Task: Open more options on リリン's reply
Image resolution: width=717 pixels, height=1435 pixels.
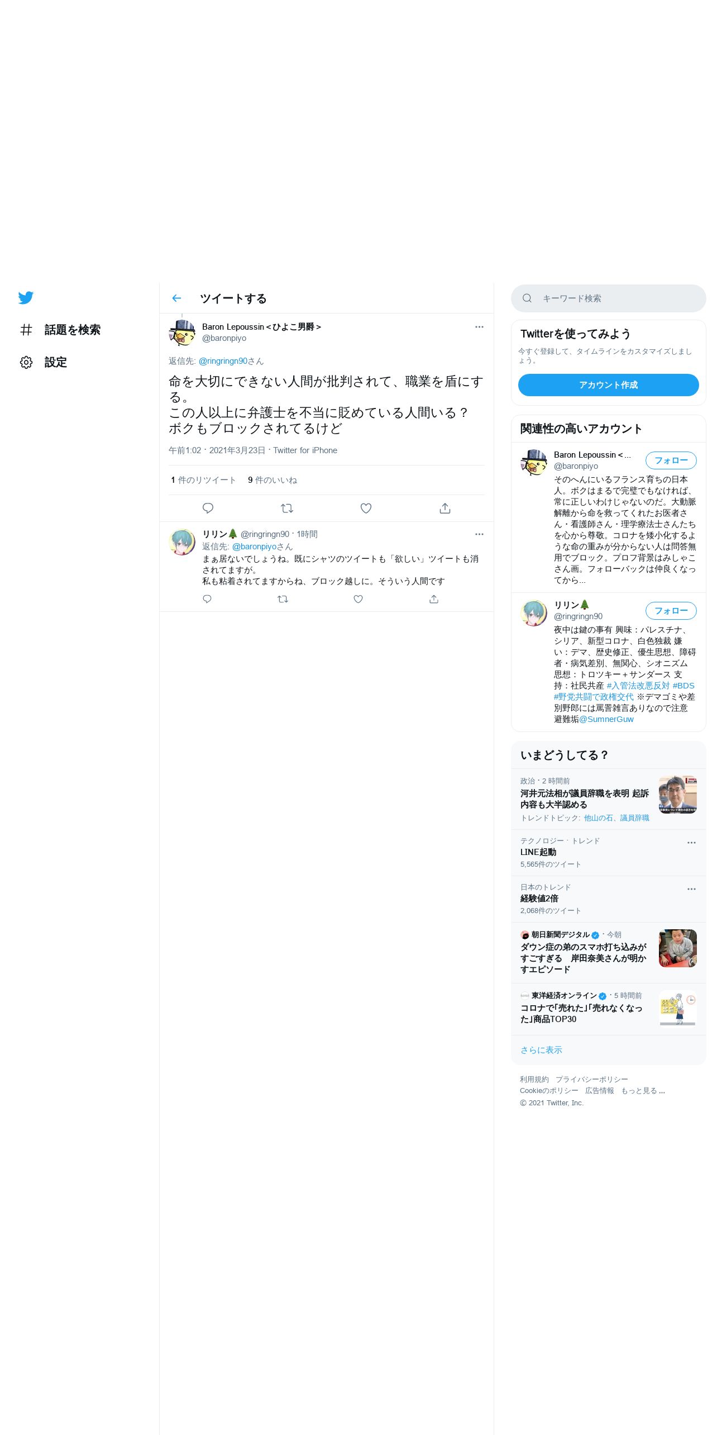Action: 479,534
